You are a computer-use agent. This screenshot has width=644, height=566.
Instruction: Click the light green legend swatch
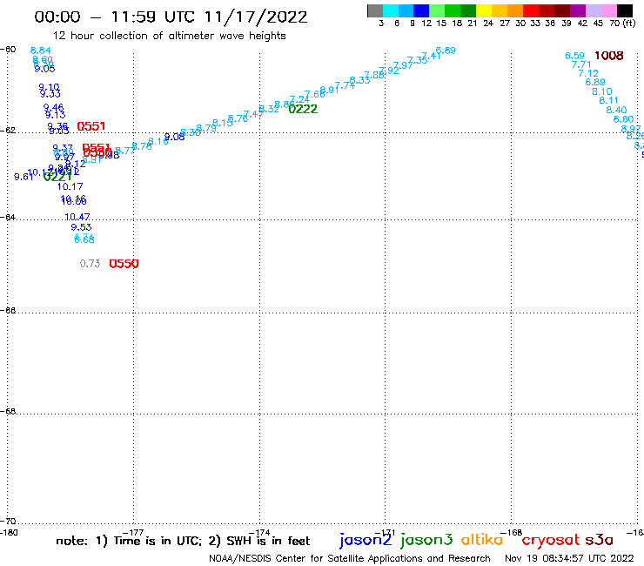(x=437, y=10)
